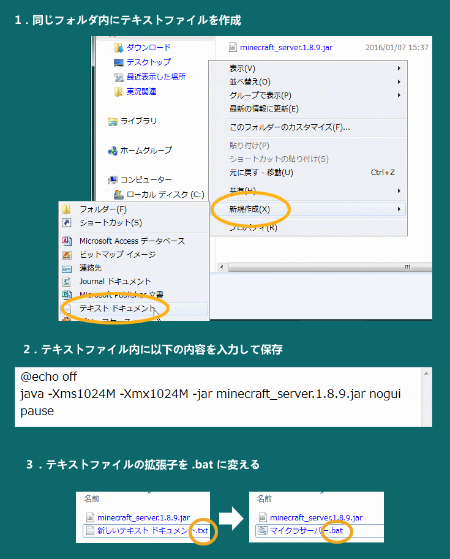Select ビットマップ イメージ entry
This screenshot has height=559, width=450.
pos(134,255)
